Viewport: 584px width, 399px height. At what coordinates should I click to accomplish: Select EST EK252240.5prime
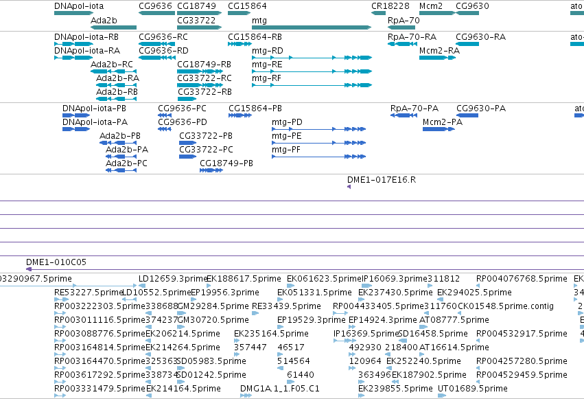[389, 368]
